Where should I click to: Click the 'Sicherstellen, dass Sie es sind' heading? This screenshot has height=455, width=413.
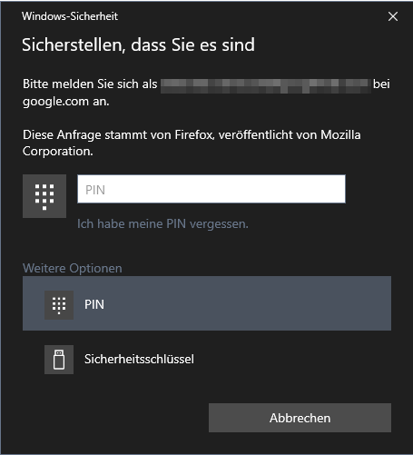(138, 45)
